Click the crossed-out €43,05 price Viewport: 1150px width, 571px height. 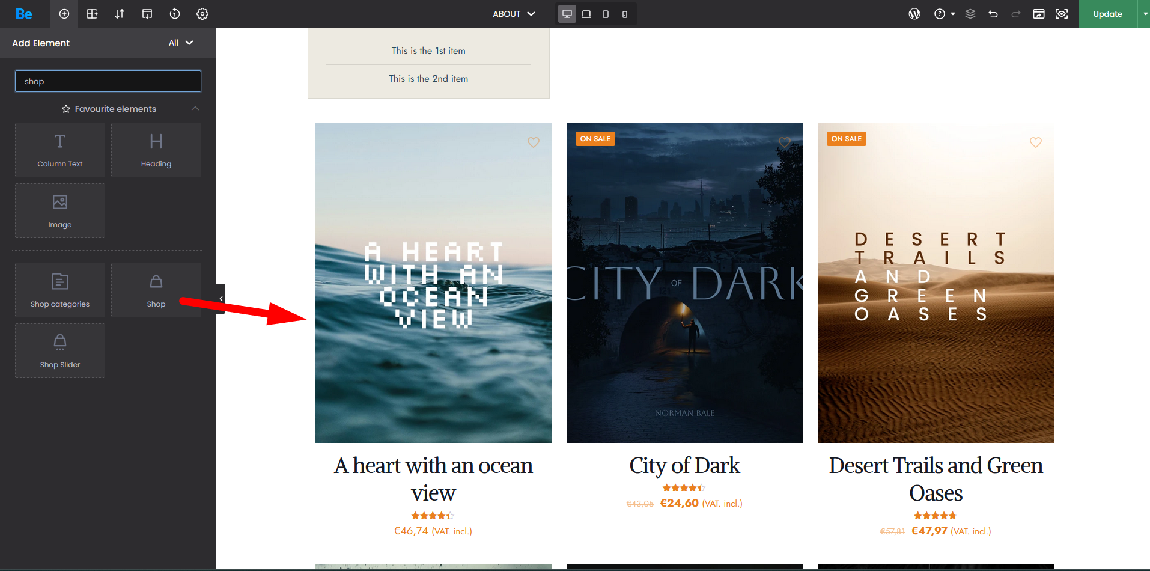point(640,504)
